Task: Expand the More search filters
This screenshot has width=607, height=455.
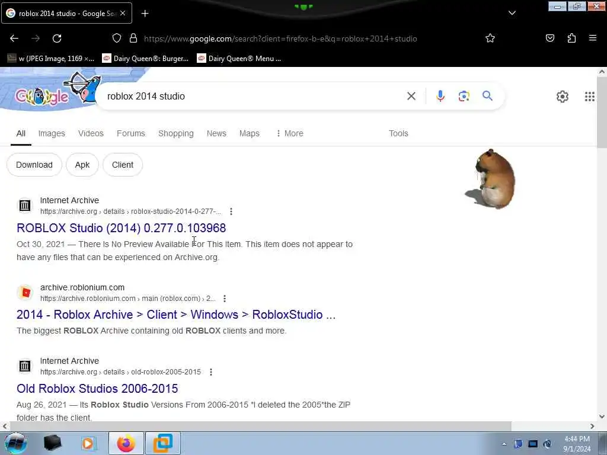Action: pos(289,133)
